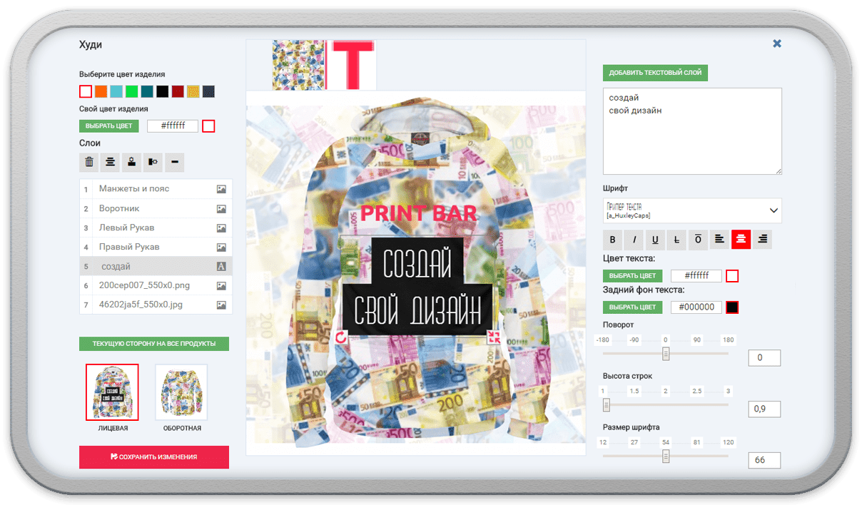862x505 pixels.
Task: Click image icon of 200cep007_550x0.png layer
Action: (x=221, y=285)
